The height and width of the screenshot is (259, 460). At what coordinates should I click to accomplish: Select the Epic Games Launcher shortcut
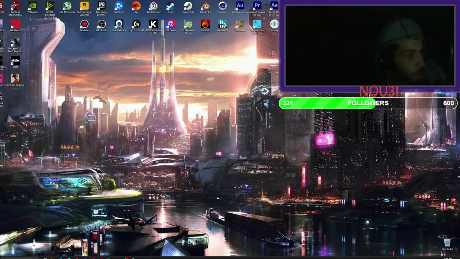pyautogui.click(x=102, y=9)
